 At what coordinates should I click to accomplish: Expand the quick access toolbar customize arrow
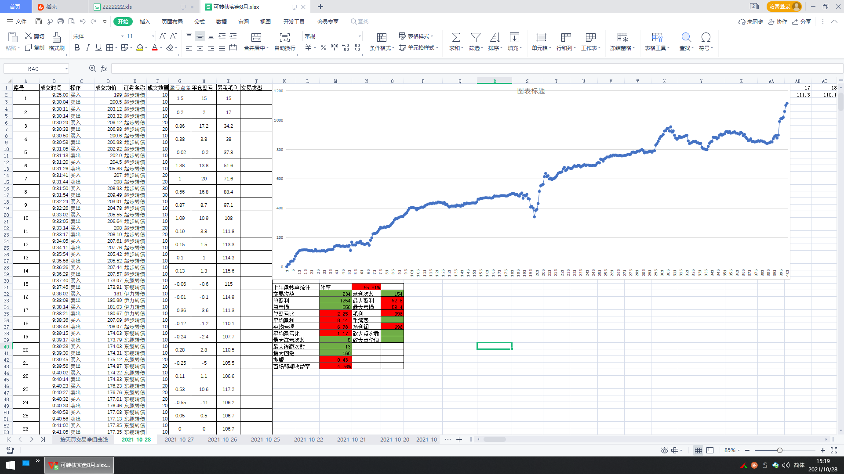[105, 22]
